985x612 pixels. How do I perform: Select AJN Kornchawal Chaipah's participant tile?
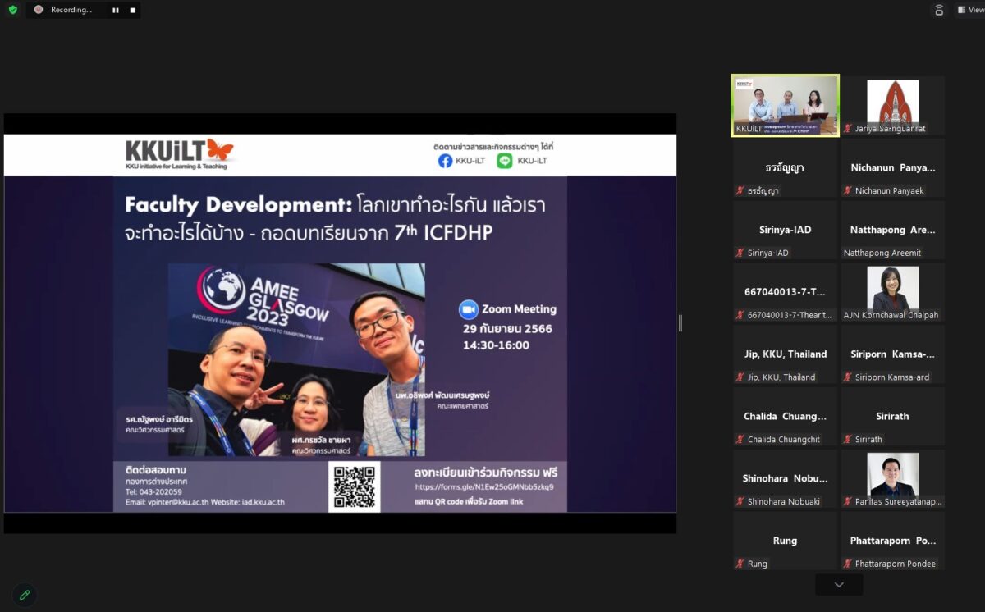[892, 292]
